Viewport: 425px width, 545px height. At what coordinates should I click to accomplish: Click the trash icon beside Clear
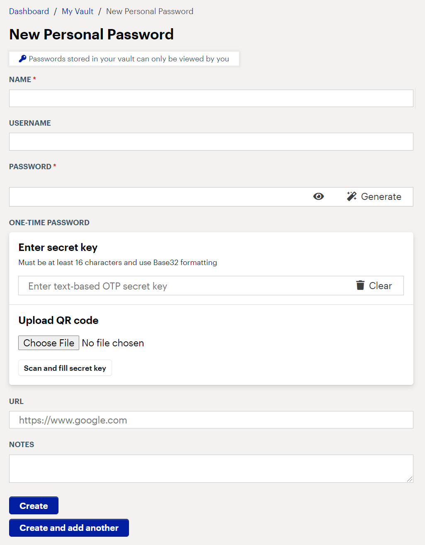point(360,285)
